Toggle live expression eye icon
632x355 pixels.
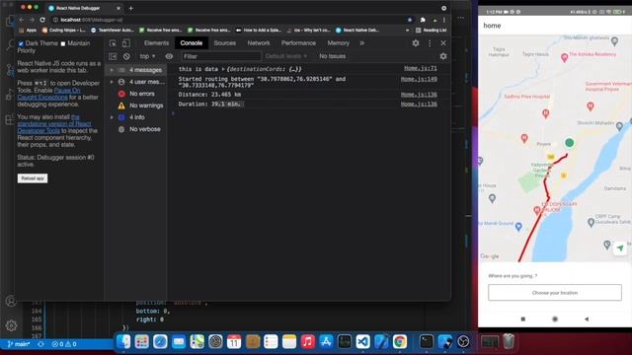169,56
